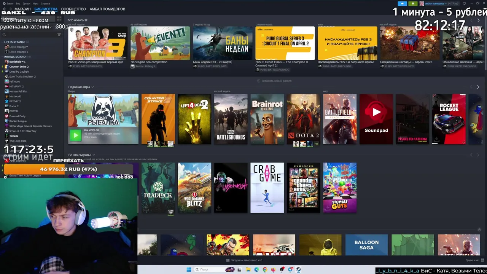This screenshot has height=274, width=487.
Task: Click the Portal 2 game icon
Action: click(x=6, y=106)
